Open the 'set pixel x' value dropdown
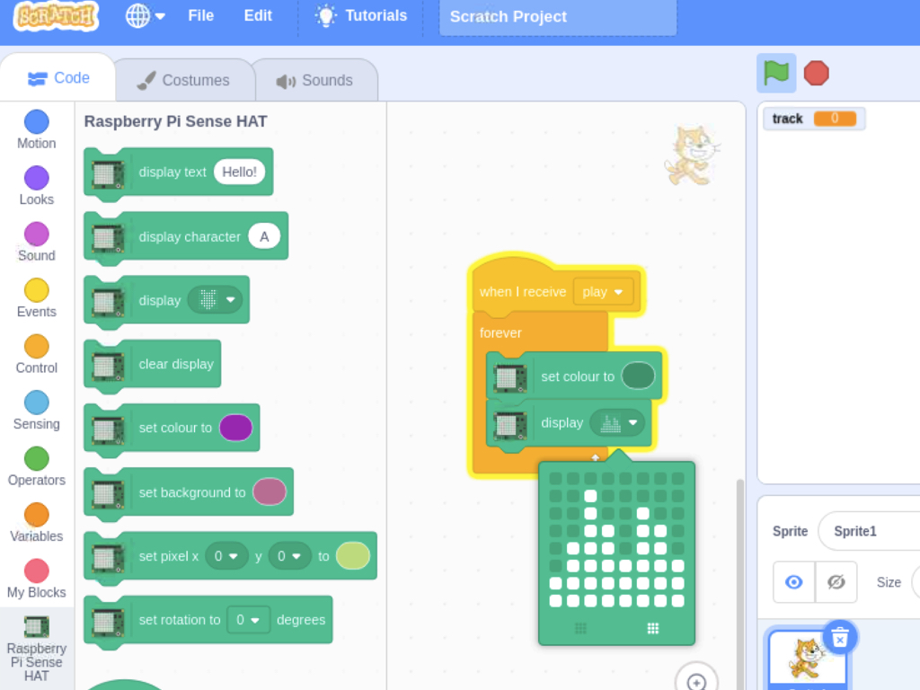The height and width of the screenshot is (690, 920). 226,556
